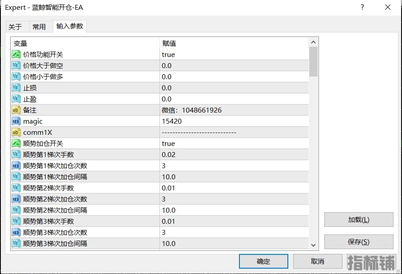Viewport: 402px width, 274px height.
Task: Click the icon beside 顺势第3梯次加仓间隔
Action: point(16,243)
